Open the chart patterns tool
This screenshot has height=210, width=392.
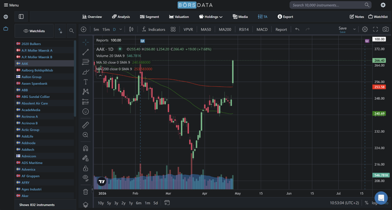(85, 92)
